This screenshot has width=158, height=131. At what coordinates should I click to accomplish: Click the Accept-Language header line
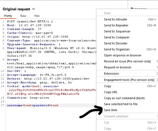(37, 75)
